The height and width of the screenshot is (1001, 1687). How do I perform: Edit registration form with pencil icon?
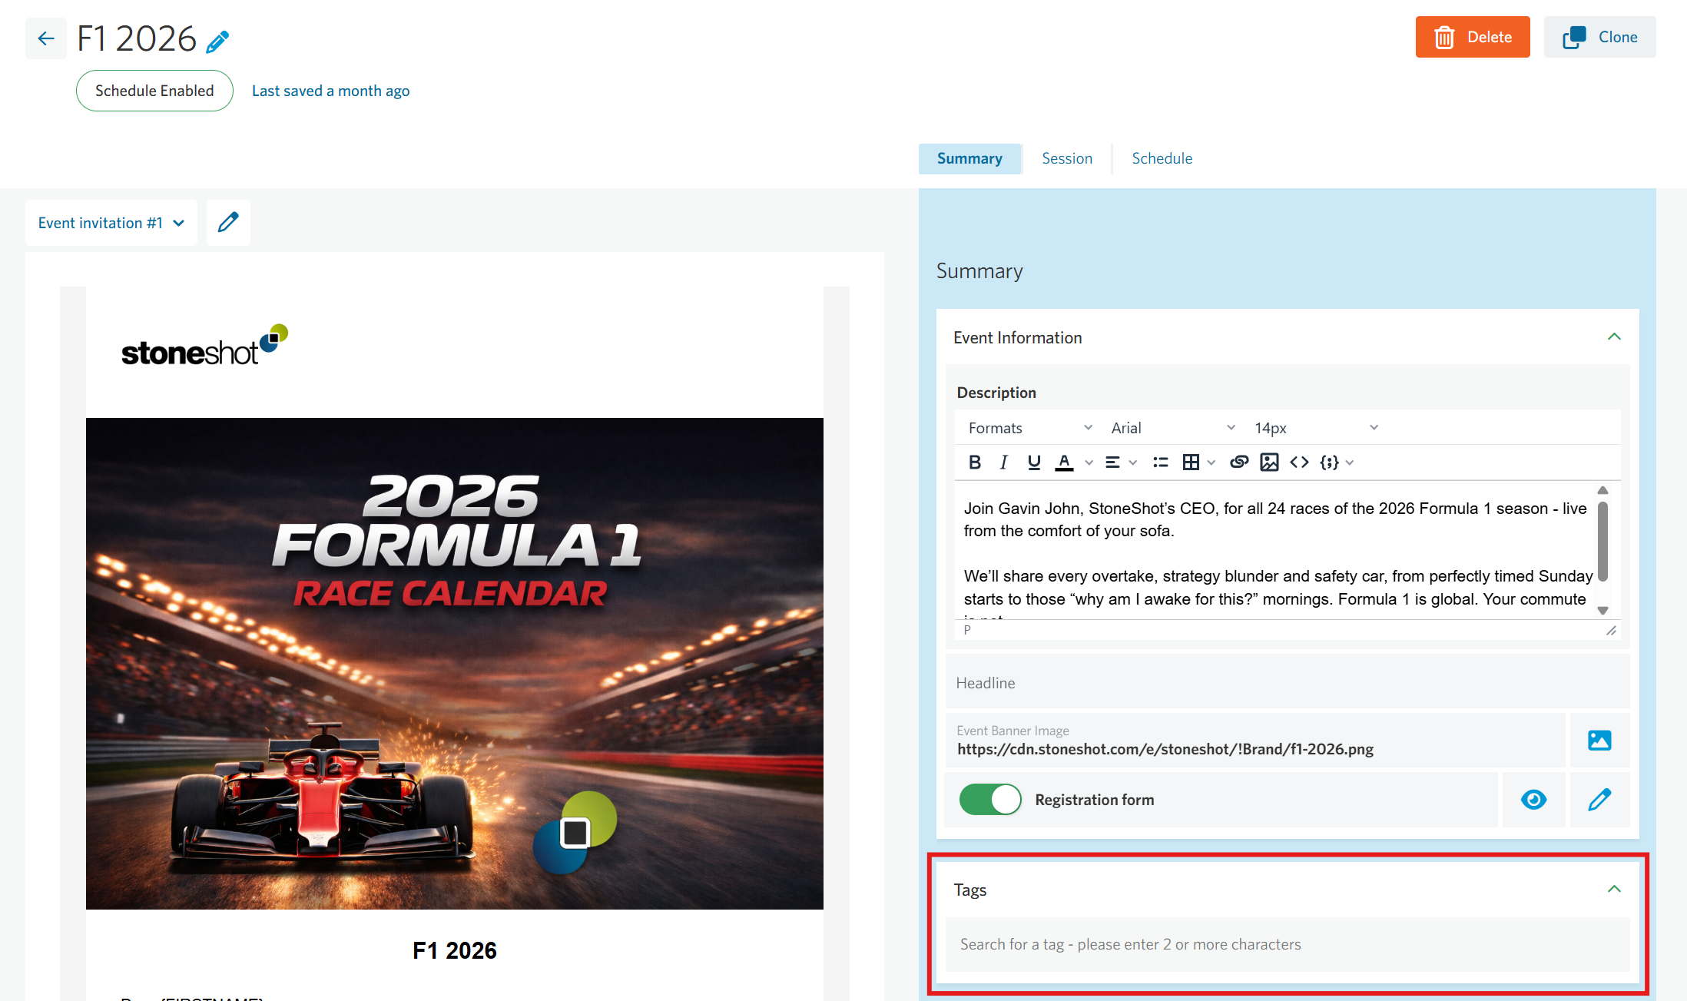(1599, 800)
